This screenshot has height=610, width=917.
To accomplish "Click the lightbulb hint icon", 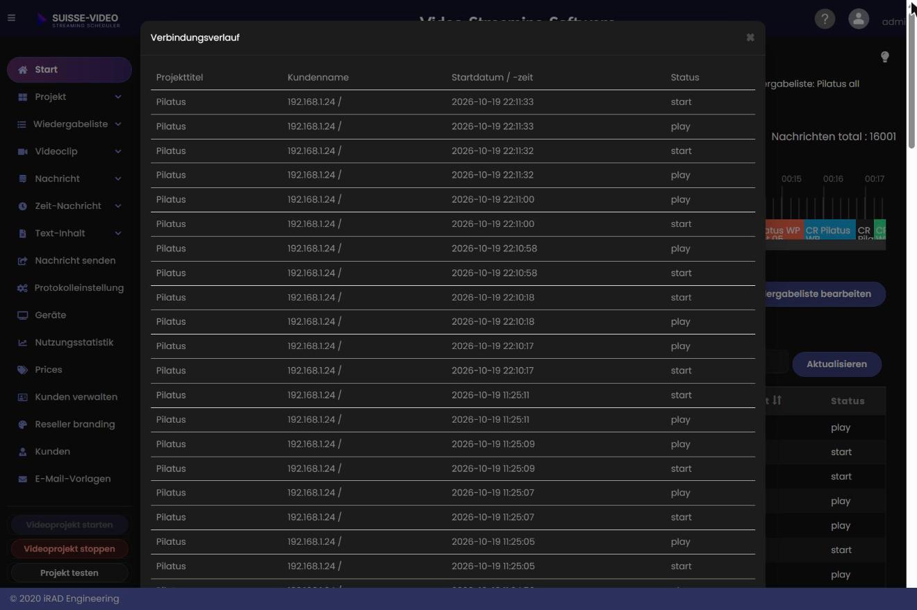I will (885, 57).
